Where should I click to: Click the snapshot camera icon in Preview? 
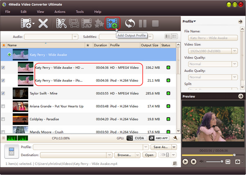coord(237,161)
